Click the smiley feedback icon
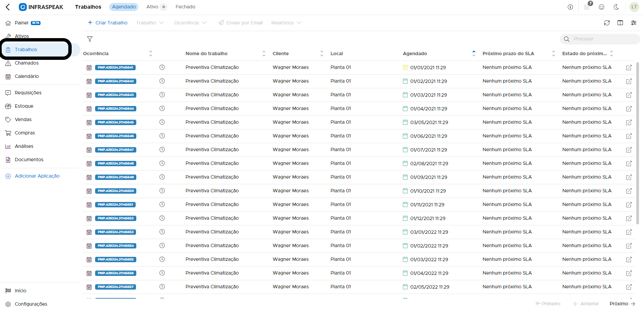The height and width of the screenshot is (310, 643). click(x=601, y=7)
